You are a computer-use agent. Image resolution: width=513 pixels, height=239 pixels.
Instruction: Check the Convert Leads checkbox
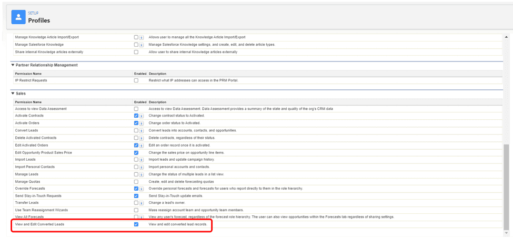(x=136, y=131)
